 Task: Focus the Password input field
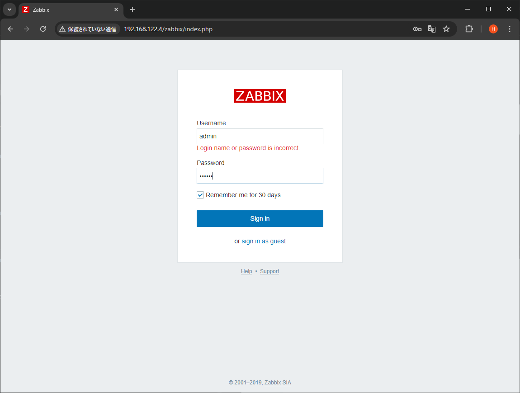coord(260,176)
